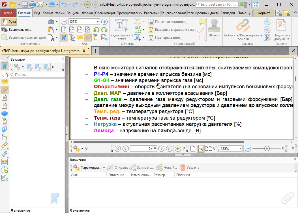The height and width of the screenshot is (213, 298).
Task: Click the Snapshot camera tool icon
Action: [51, 22]
